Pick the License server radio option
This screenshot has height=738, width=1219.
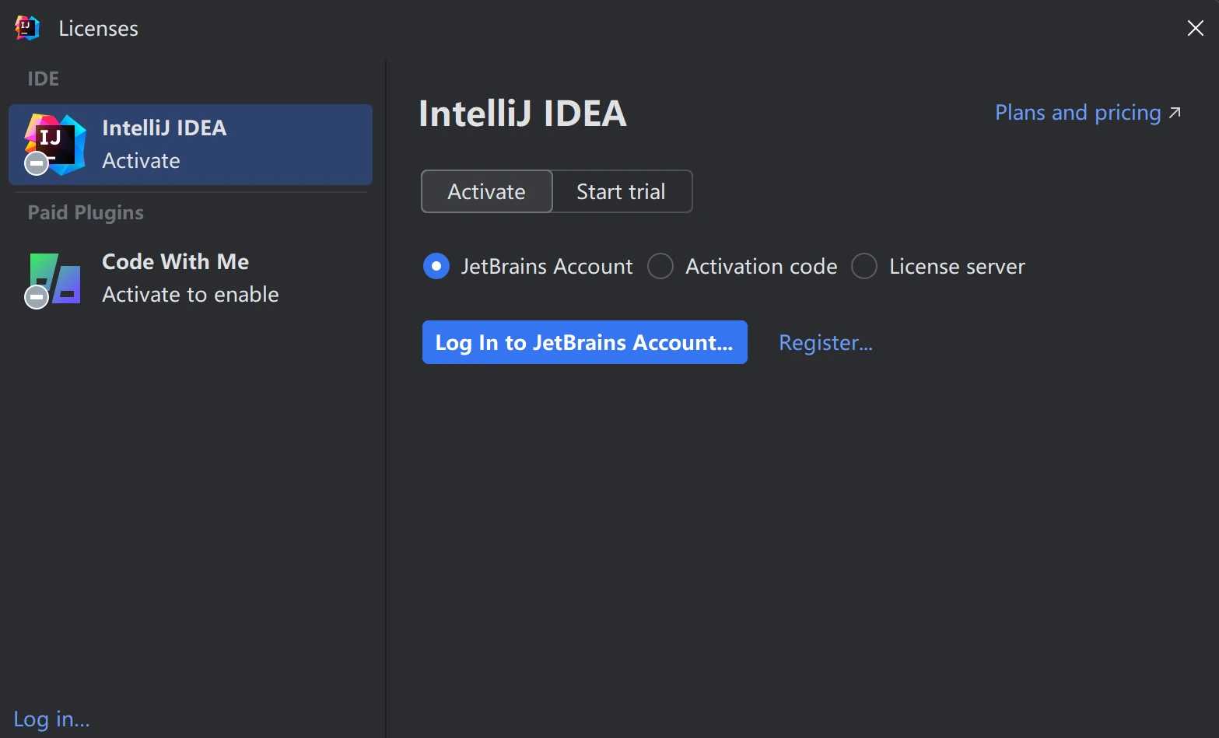click(864, 267)
